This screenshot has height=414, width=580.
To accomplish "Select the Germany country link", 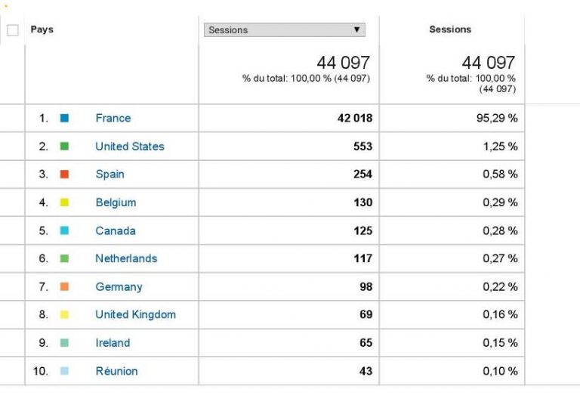I will tap(119, 287).
